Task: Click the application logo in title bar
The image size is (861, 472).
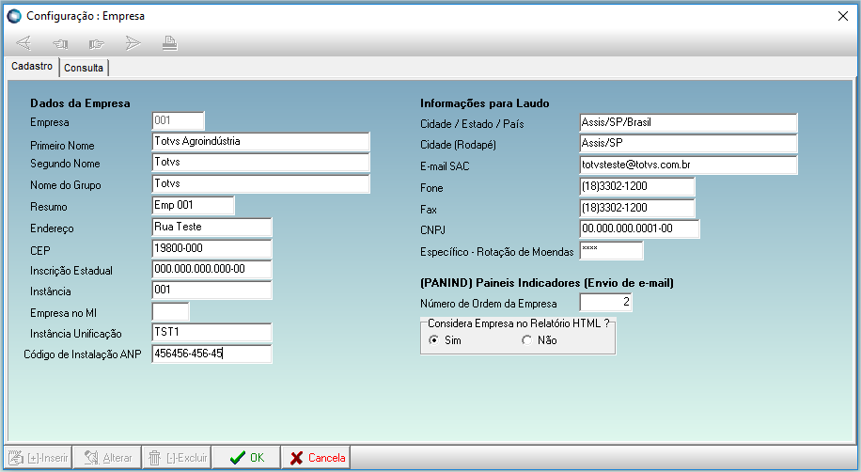Action: [x=14, y=16]
